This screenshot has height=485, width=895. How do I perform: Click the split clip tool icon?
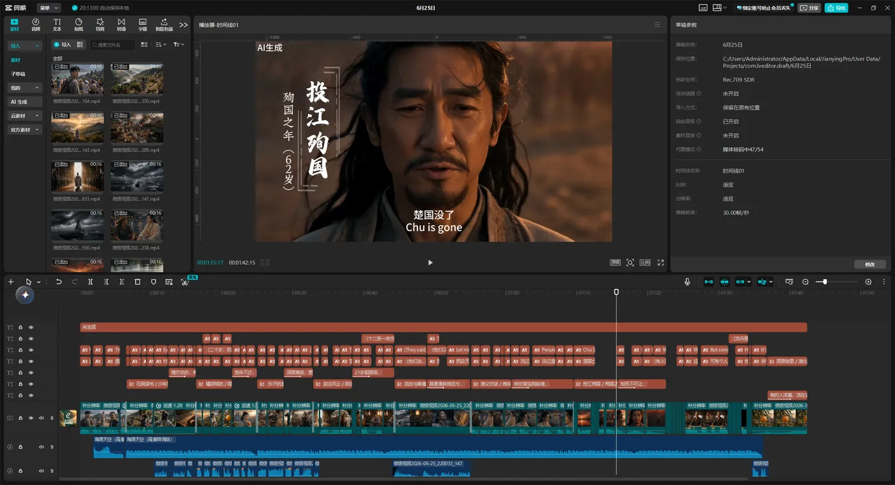90,281
